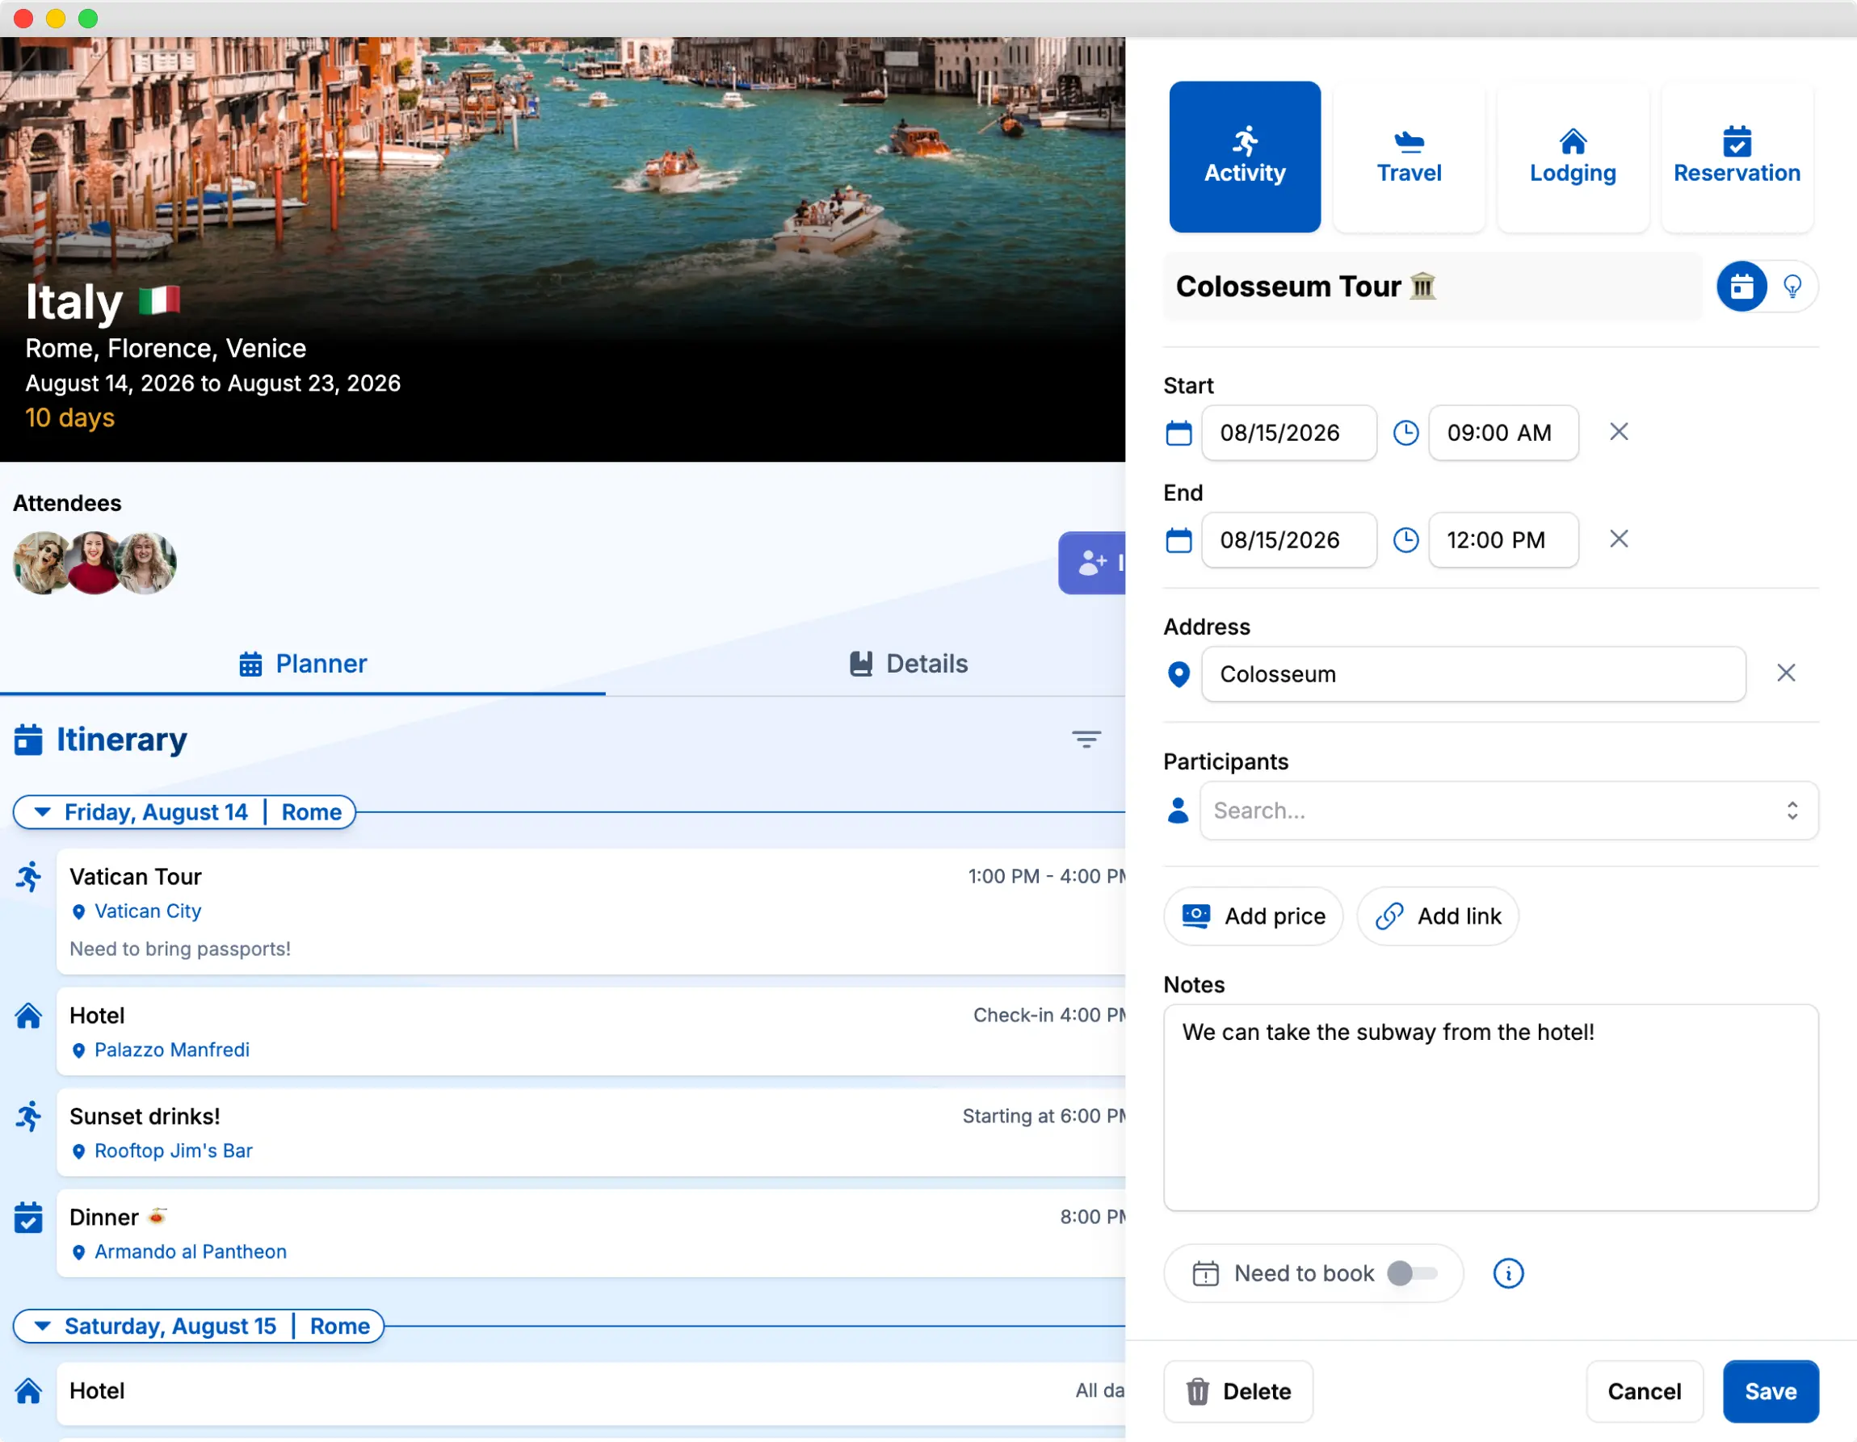Save the Colosseum Tour activity

[x=1771, y=1391]
